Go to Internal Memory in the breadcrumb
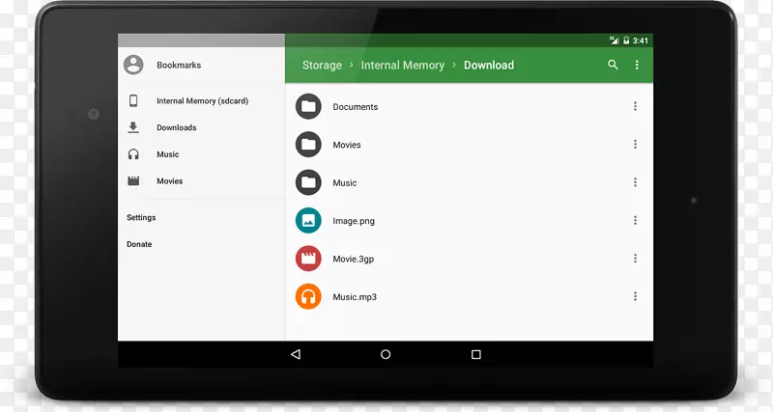Image resolution: width=773 pixels, height=412 pixels. [x=402, y=66]
